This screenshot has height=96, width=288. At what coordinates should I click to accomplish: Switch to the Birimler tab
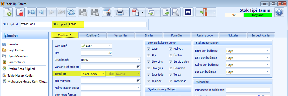(149, 35)
